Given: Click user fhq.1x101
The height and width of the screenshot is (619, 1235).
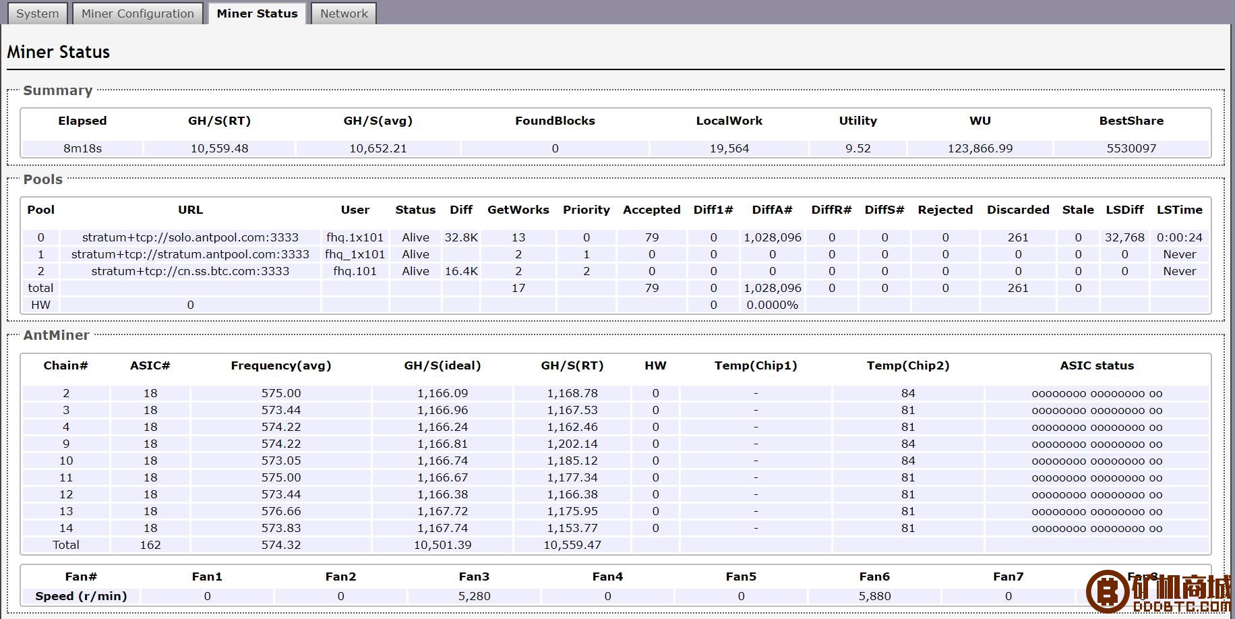Looking at the screenshot, I should [355, 237].
